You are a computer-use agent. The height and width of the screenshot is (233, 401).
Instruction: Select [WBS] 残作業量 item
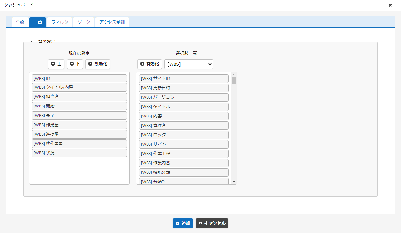point(79,144)
